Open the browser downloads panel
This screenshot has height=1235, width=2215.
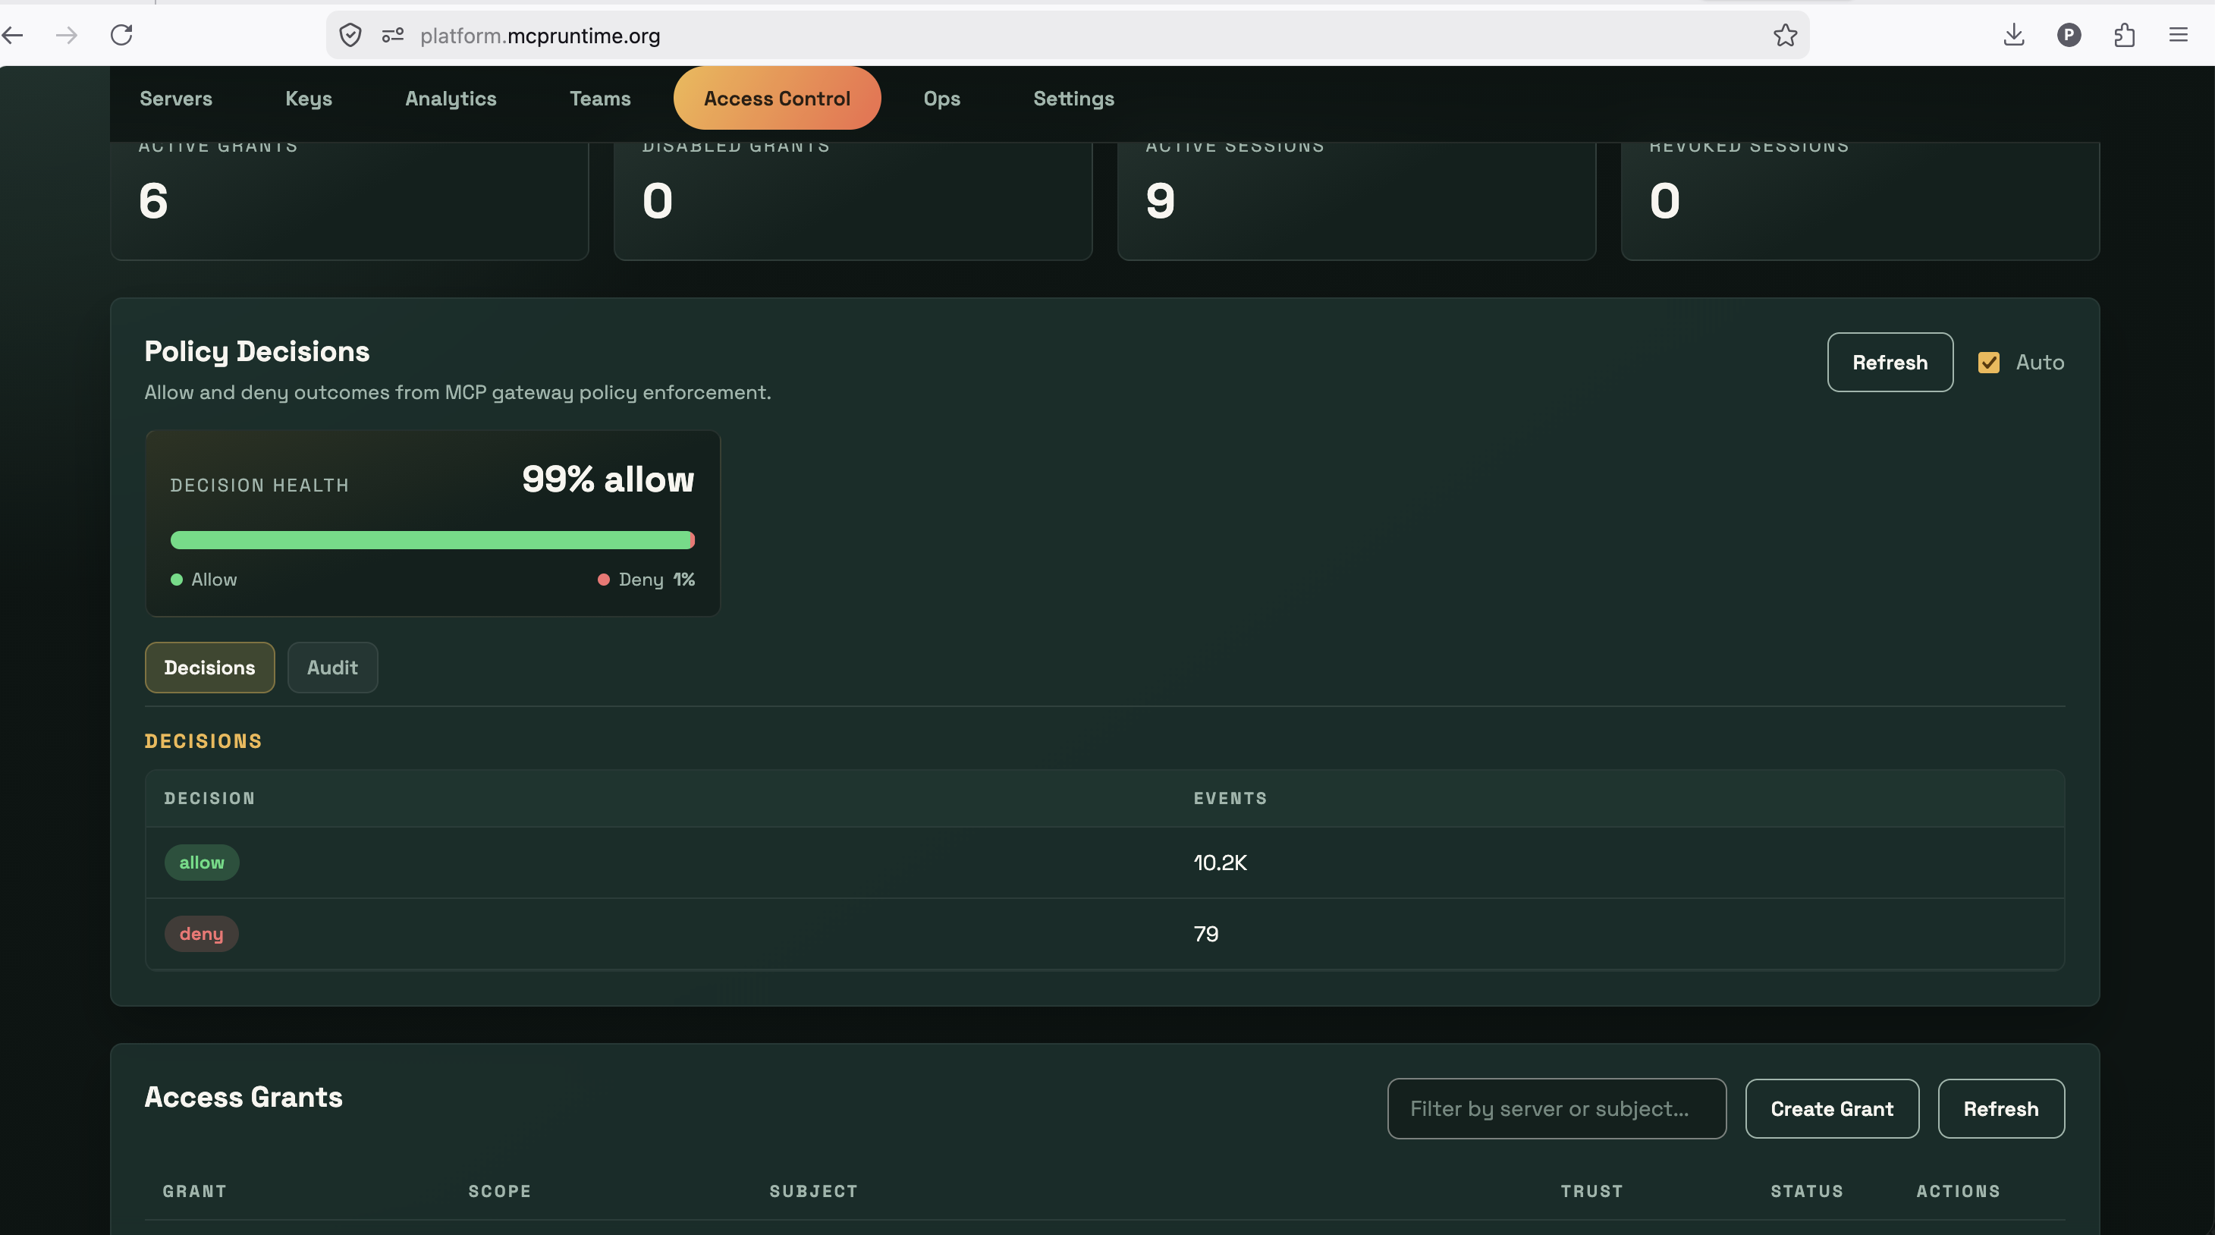pyautogui.click(x=2014, y=35)
